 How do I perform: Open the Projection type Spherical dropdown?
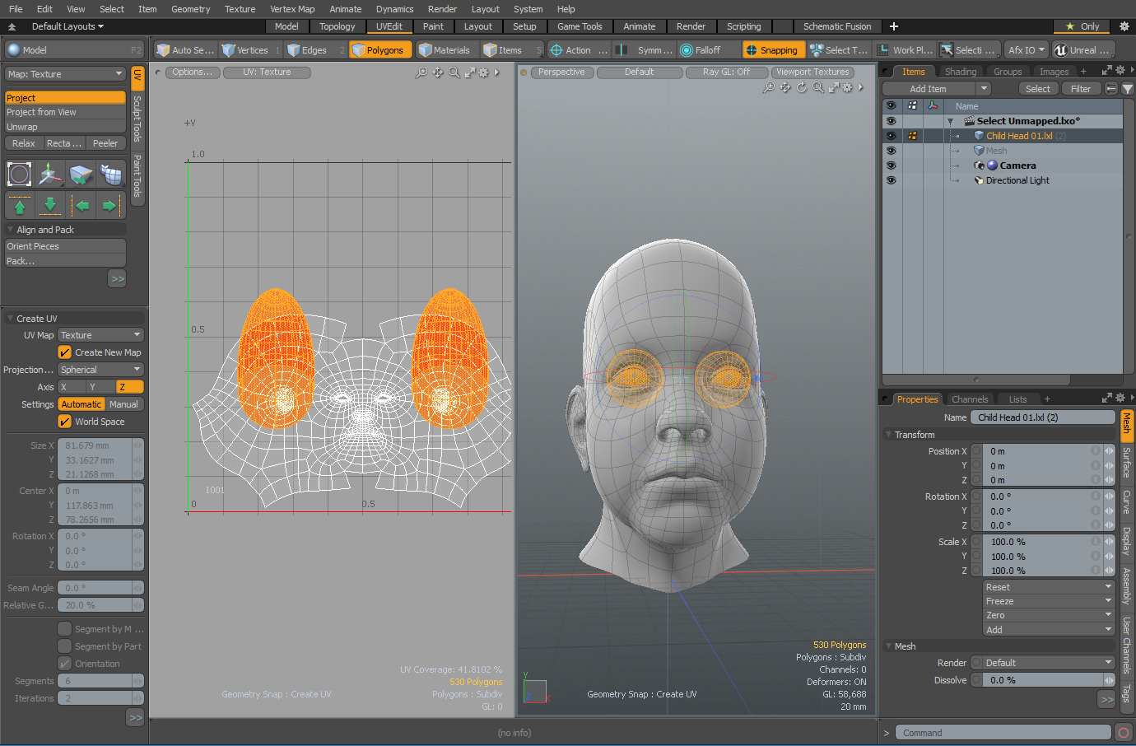100,370
